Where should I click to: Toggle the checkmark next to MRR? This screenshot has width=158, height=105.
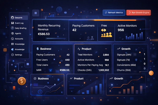(x=51, y=70)
